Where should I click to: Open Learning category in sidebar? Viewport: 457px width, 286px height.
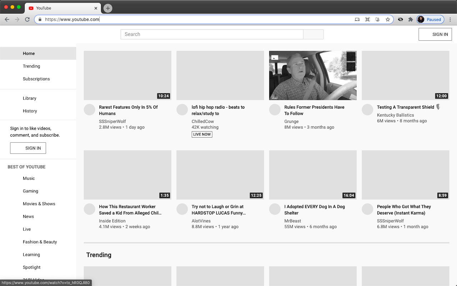(38, 255)
